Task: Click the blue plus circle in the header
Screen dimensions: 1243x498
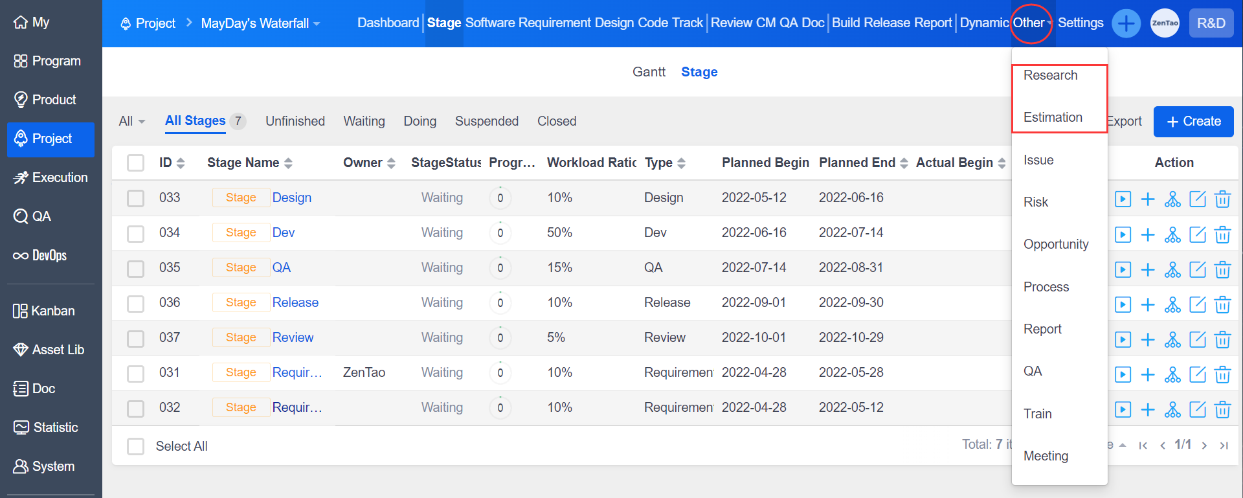Action: click(1126, 24)
